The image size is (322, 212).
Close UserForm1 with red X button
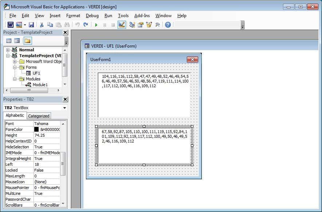click(192, 60)
